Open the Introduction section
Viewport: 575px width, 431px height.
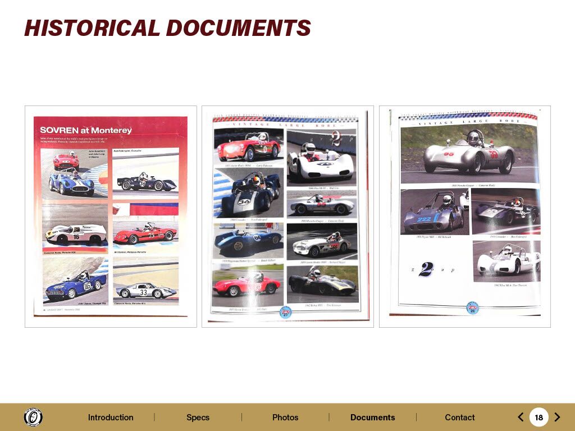coord(111,417)
